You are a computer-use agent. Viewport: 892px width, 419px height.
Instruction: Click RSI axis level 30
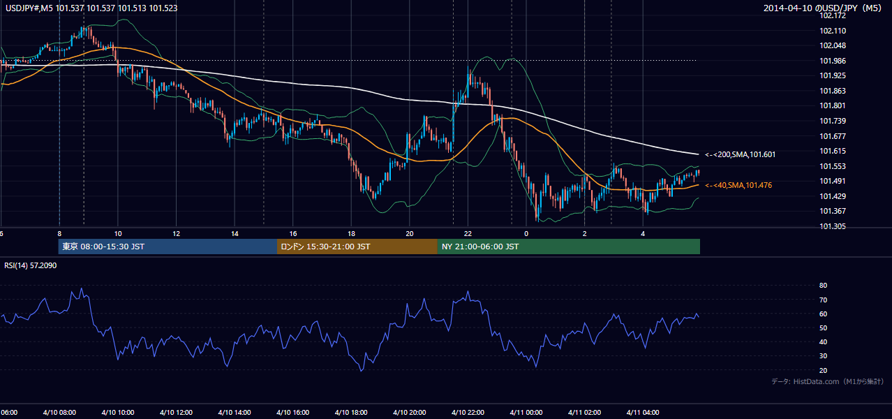pyautogui.click(x=823, y=356)
